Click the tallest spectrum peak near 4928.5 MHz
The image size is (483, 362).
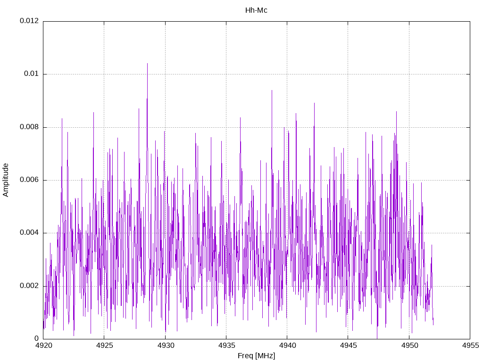tap(147, 64)
